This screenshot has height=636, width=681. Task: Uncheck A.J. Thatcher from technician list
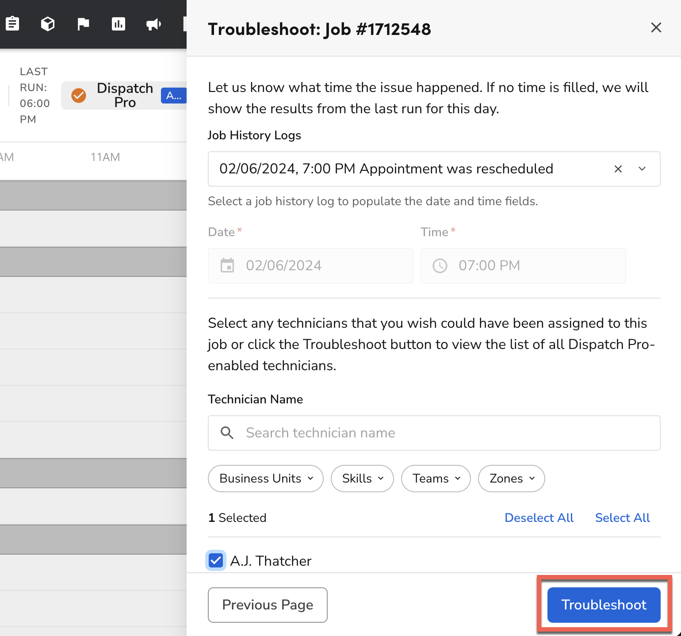tap(216, 560)
